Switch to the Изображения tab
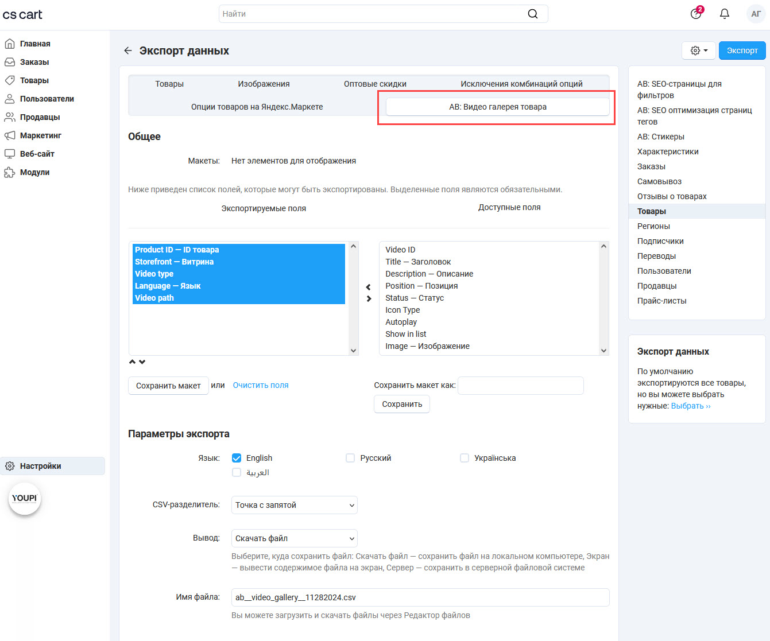This screenshot has width=770, height=641. 264,84
